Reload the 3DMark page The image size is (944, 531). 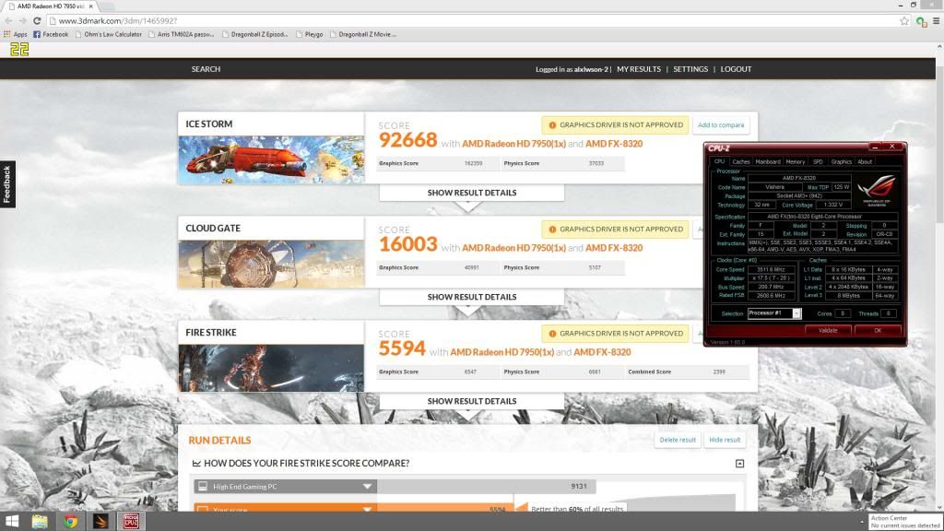[x=37, y=20]
